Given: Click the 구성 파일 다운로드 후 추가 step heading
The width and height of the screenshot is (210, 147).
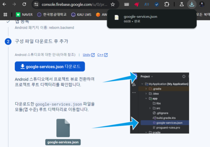Looking at the screenshot, I should [x=41, y=41].
